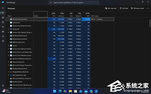Open the three-dot more options menu

pos(148,8)
